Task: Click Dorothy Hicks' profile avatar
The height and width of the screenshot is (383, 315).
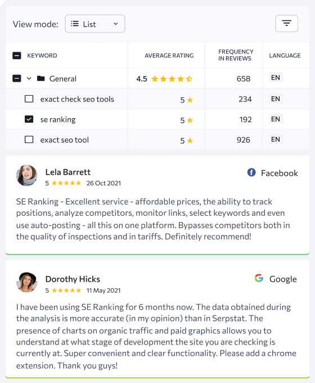Action: coord(26,282)
